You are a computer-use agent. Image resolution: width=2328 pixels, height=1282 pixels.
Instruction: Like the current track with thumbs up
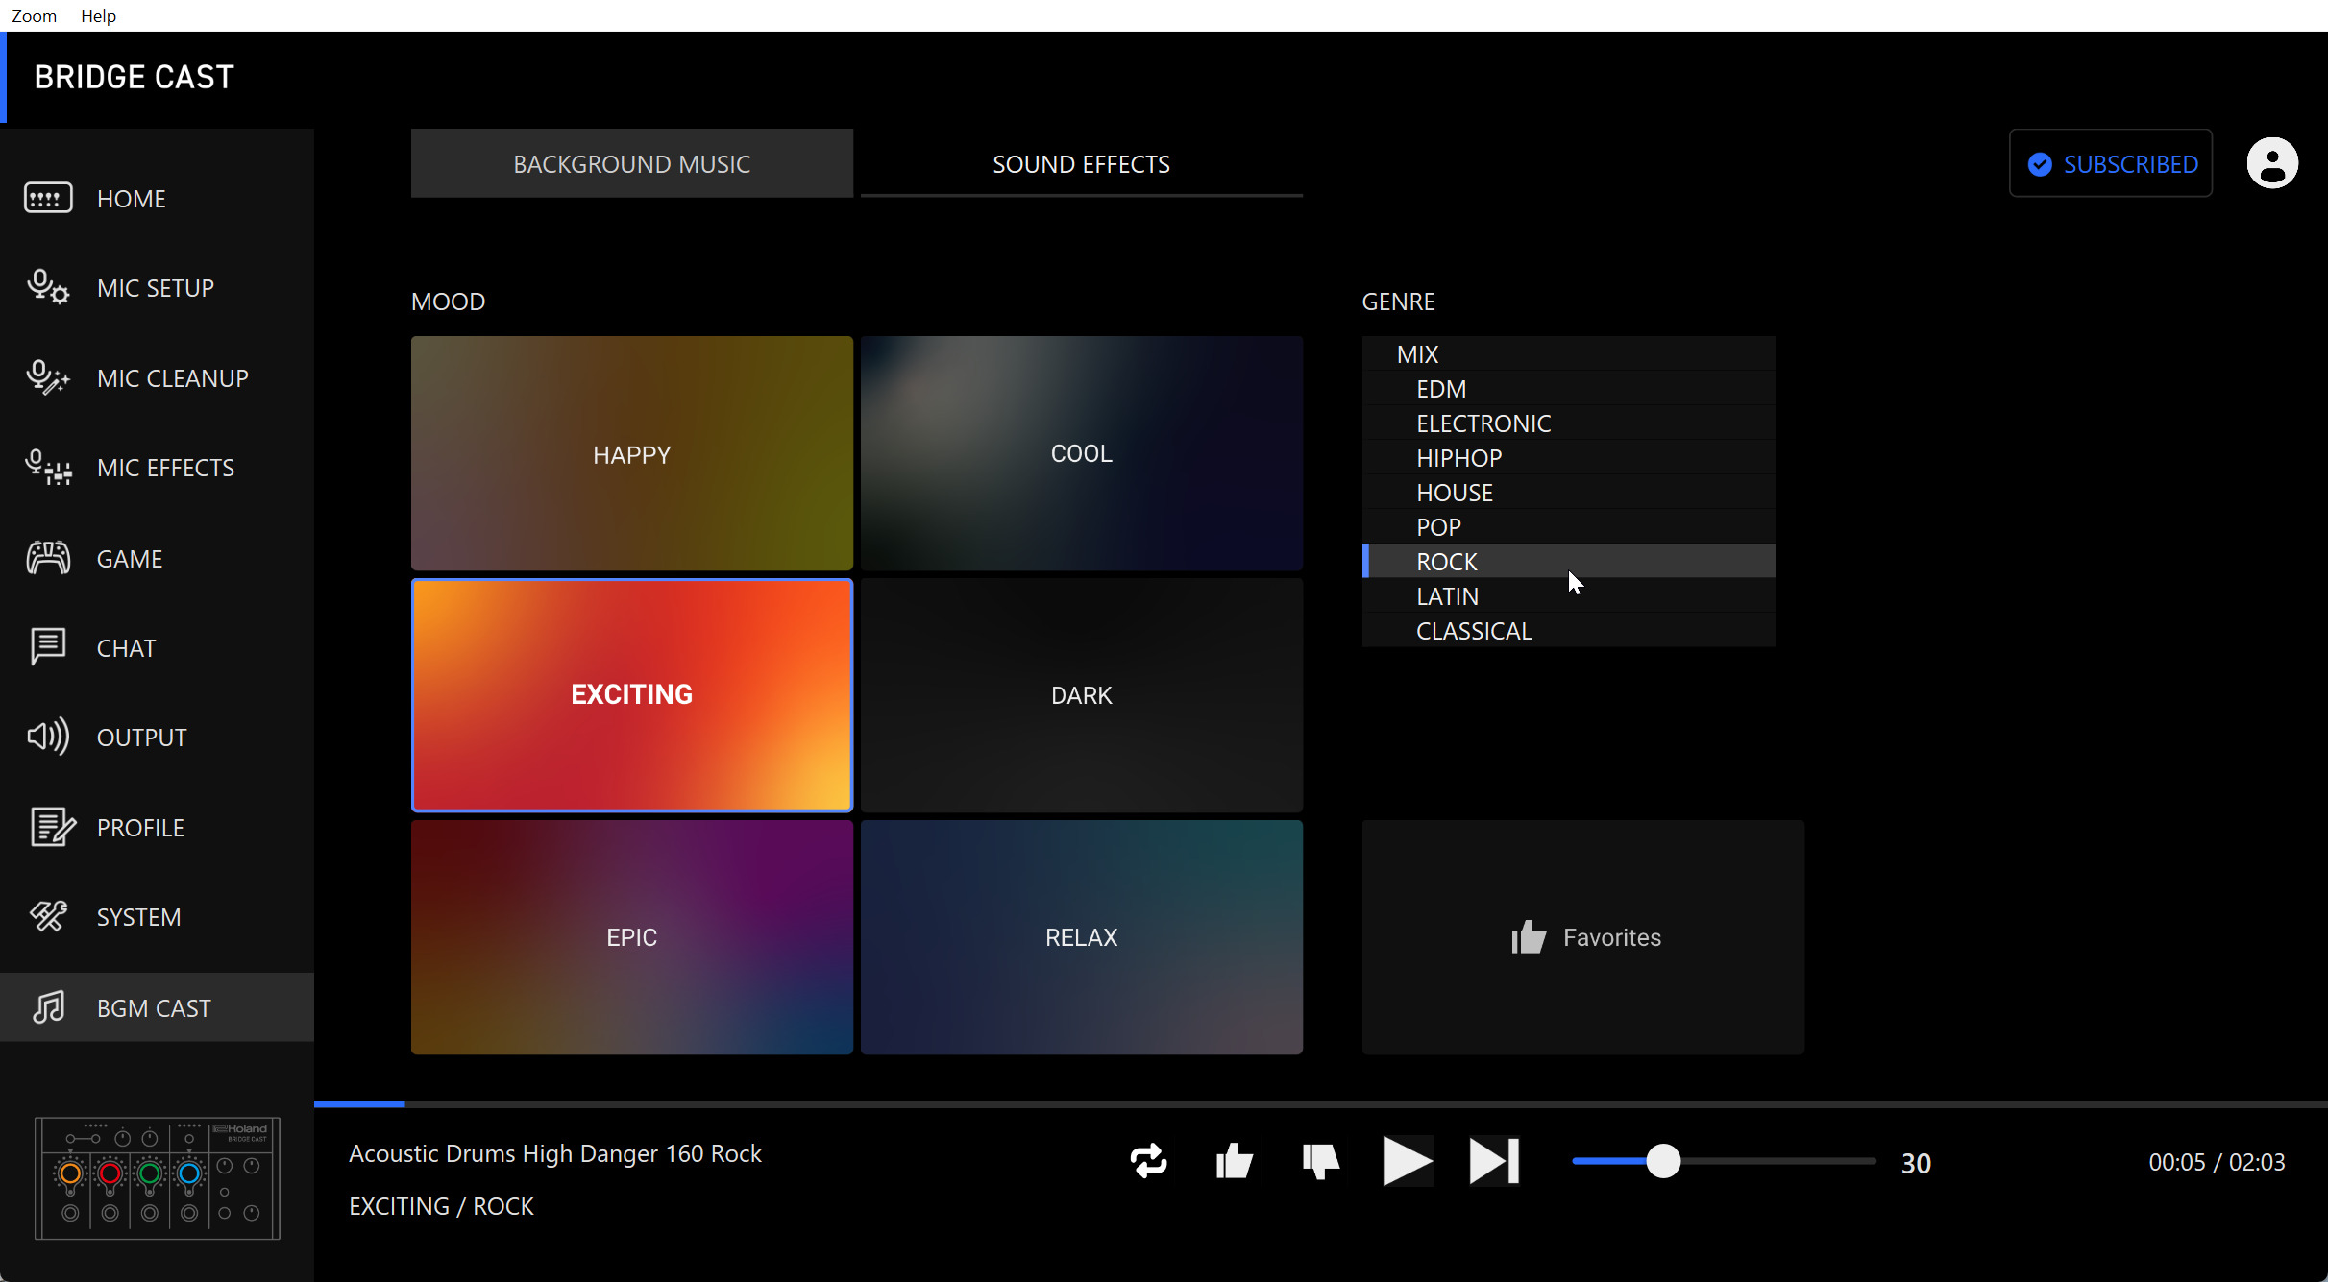[x=1235, y=1161]
